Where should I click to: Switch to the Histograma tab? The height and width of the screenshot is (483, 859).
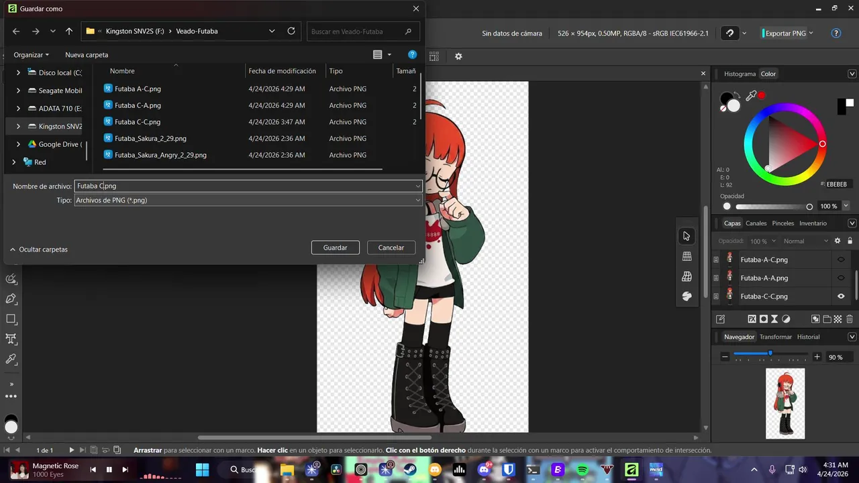[x=740, y=74]
